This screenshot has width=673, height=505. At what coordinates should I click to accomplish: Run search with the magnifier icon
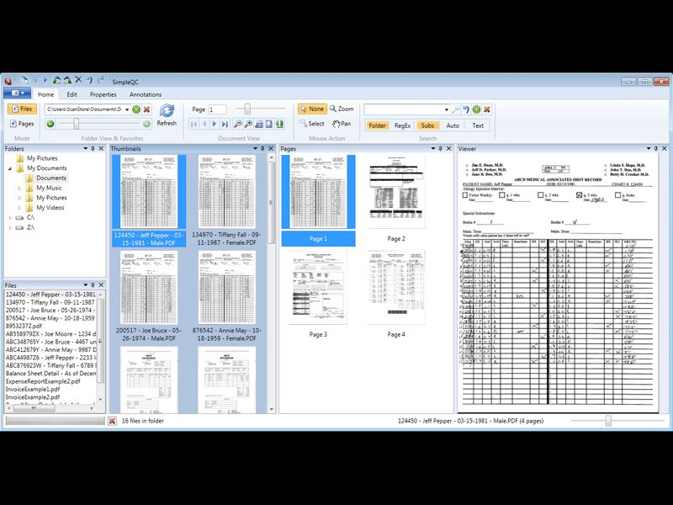[456, 109]
